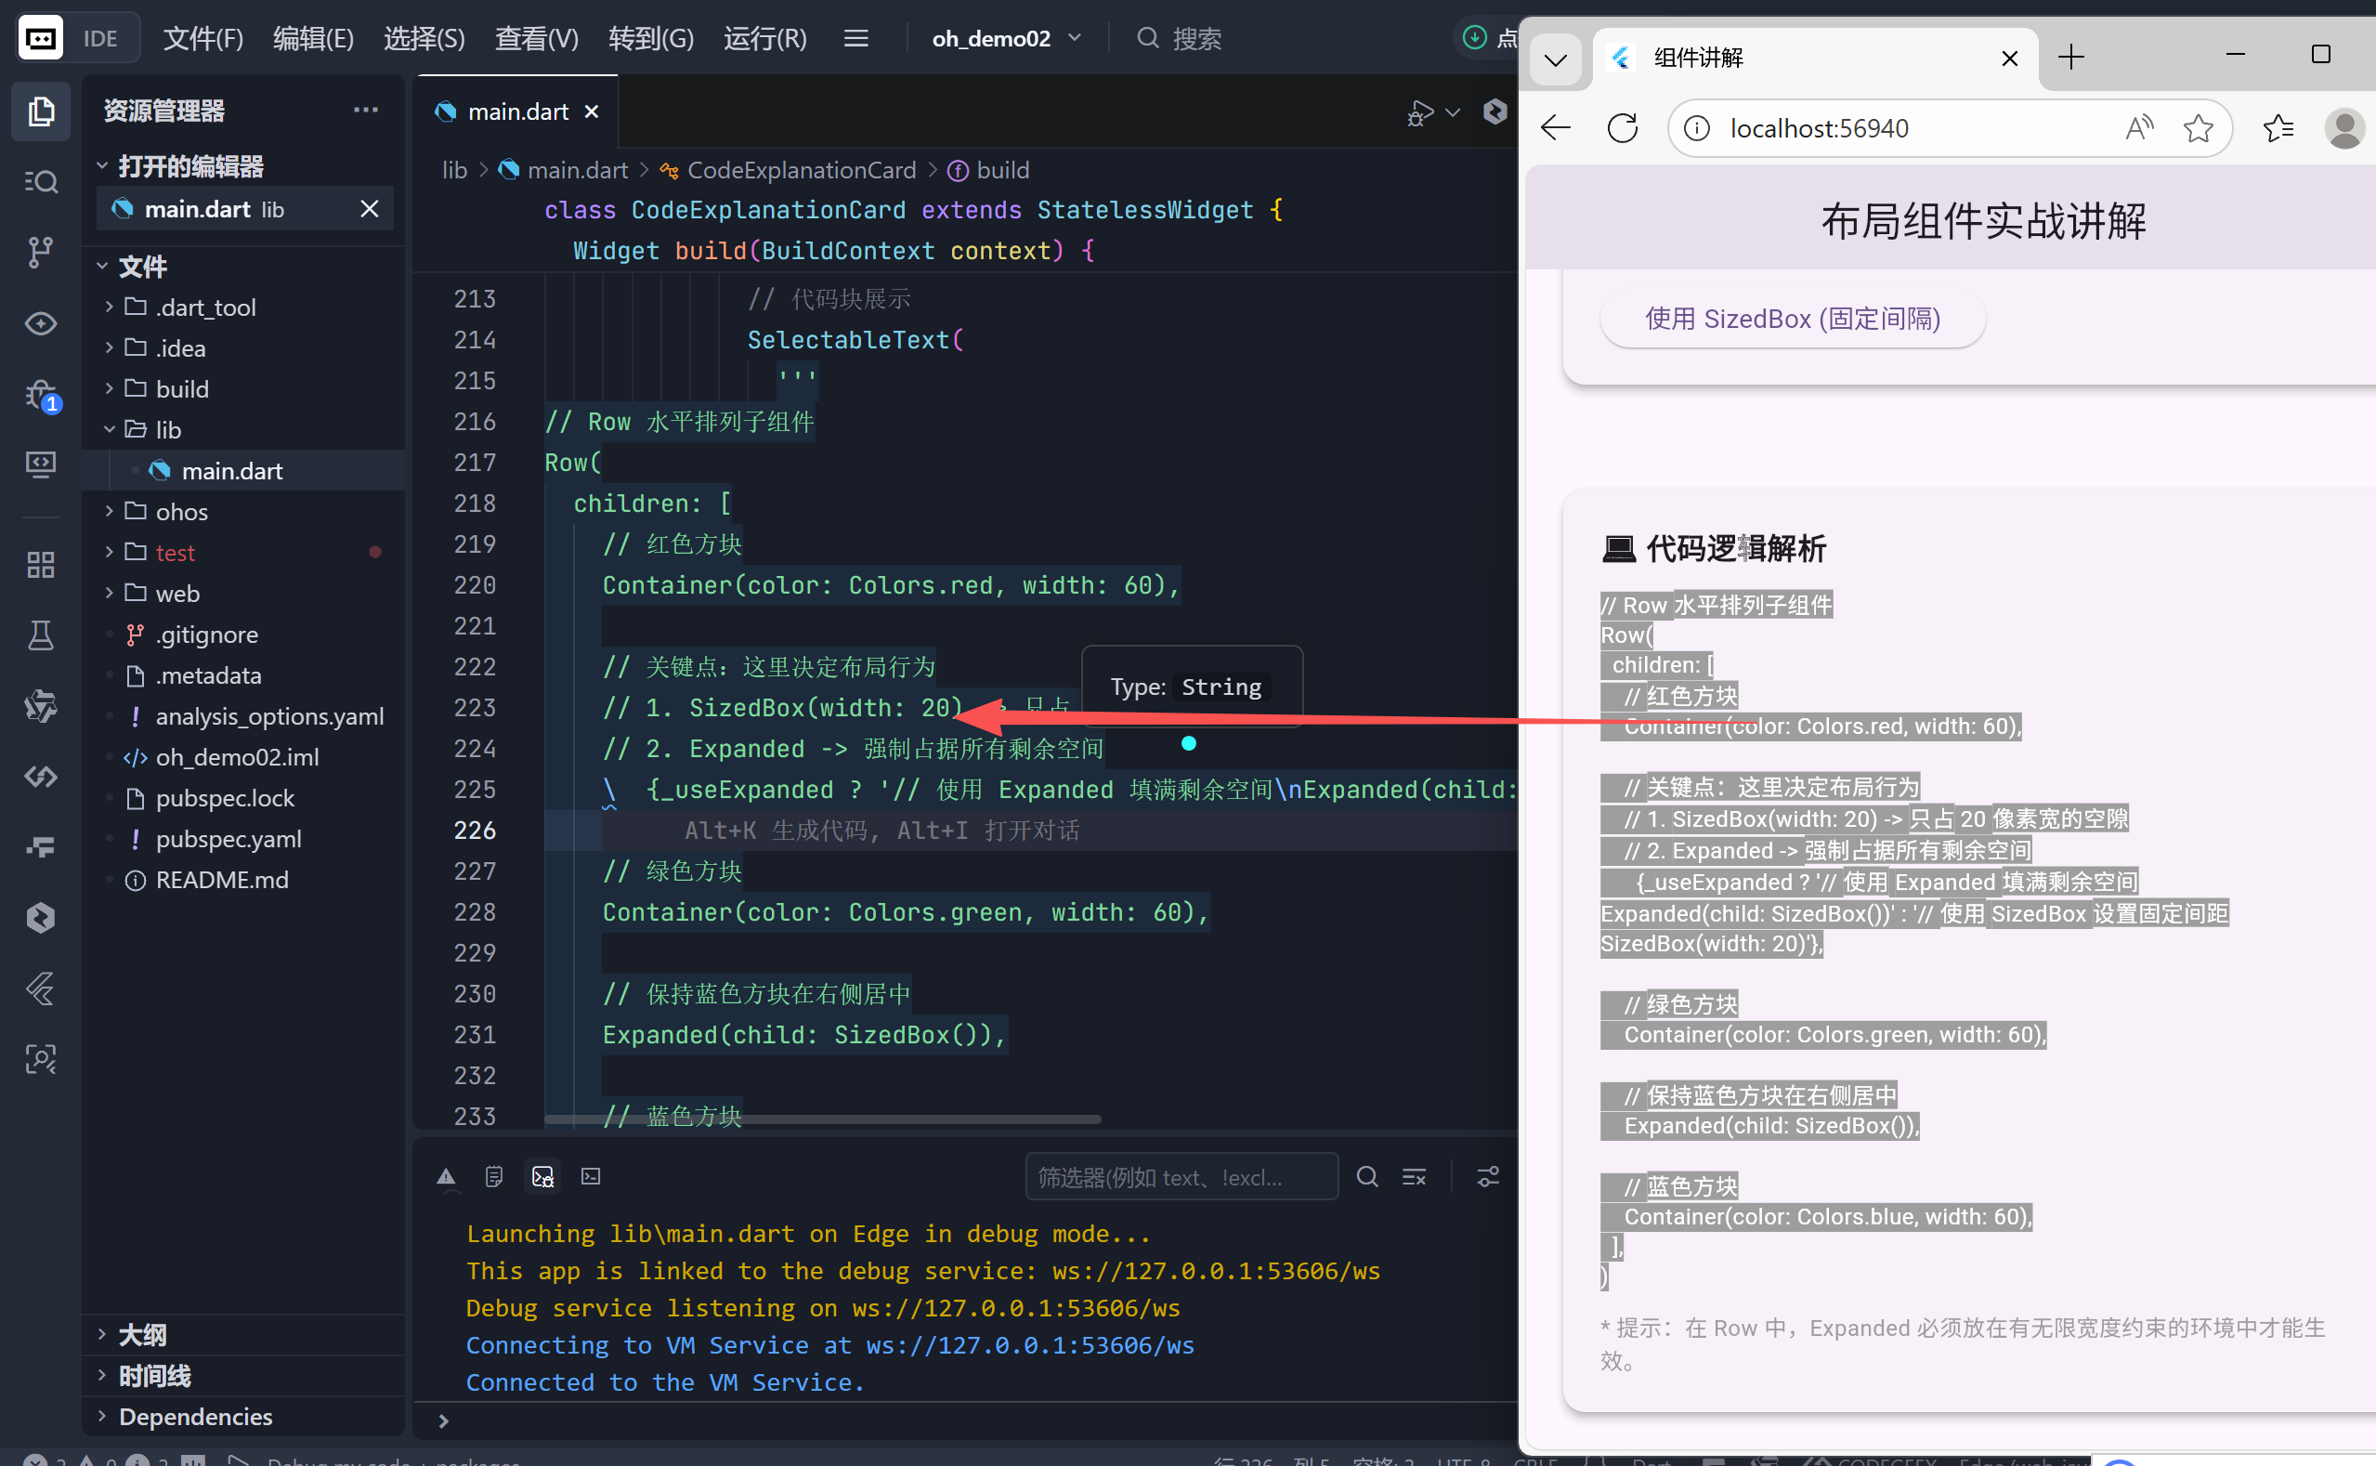The width and height of the screenshot is (2376, 1466).
Task: Click the 使用 SizedBox (固定间隔) button
Action: tap(1792, 319)
